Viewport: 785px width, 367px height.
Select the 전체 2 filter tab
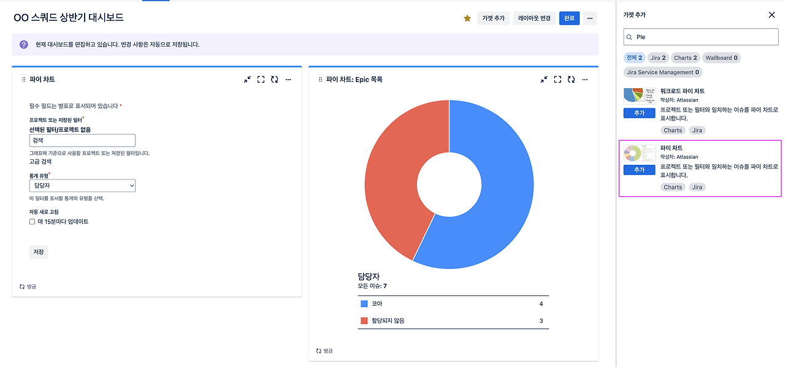coord(635,58)
